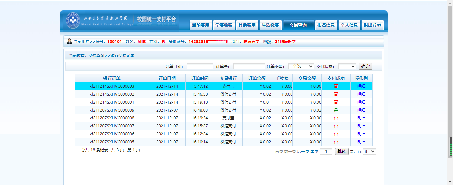Click 退出登录 to log out
This screenshot has height=185, width=453.
click(x=372, y=25)
